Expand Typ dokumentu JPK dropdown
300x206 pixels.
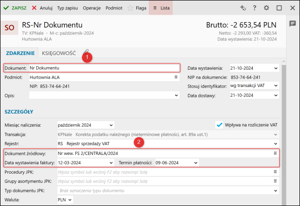click(x=275, y=191)
